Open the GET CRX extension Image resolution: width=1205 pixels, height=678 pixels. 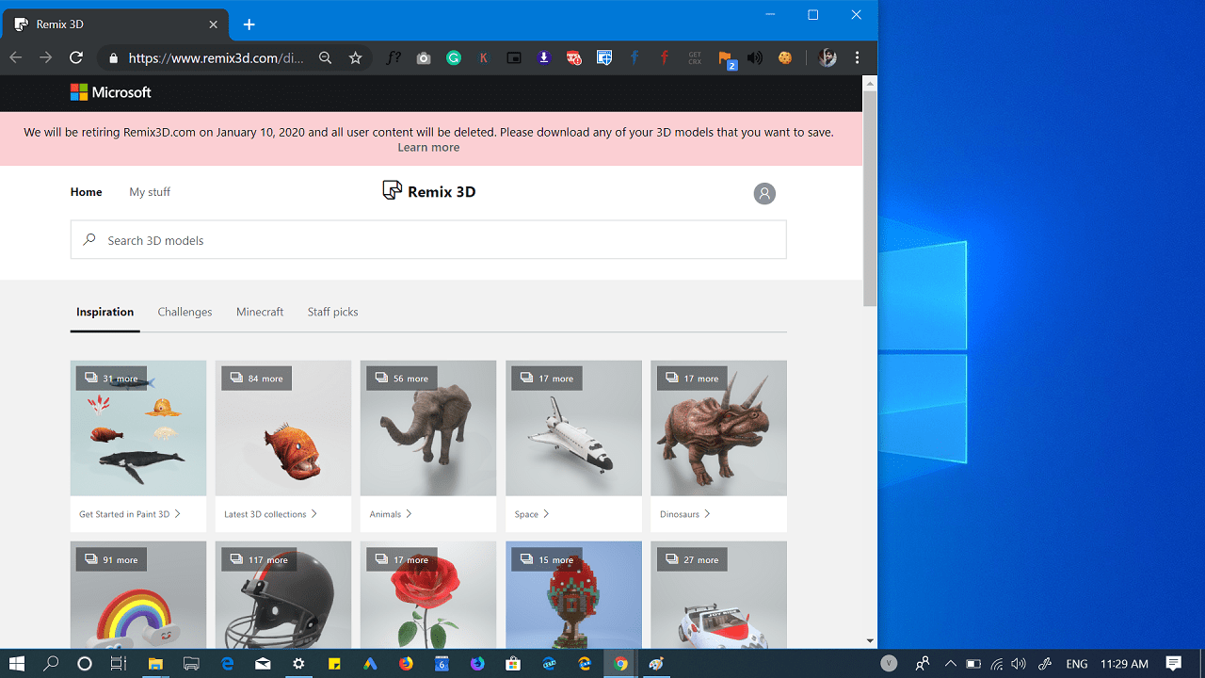pos(695,57)
